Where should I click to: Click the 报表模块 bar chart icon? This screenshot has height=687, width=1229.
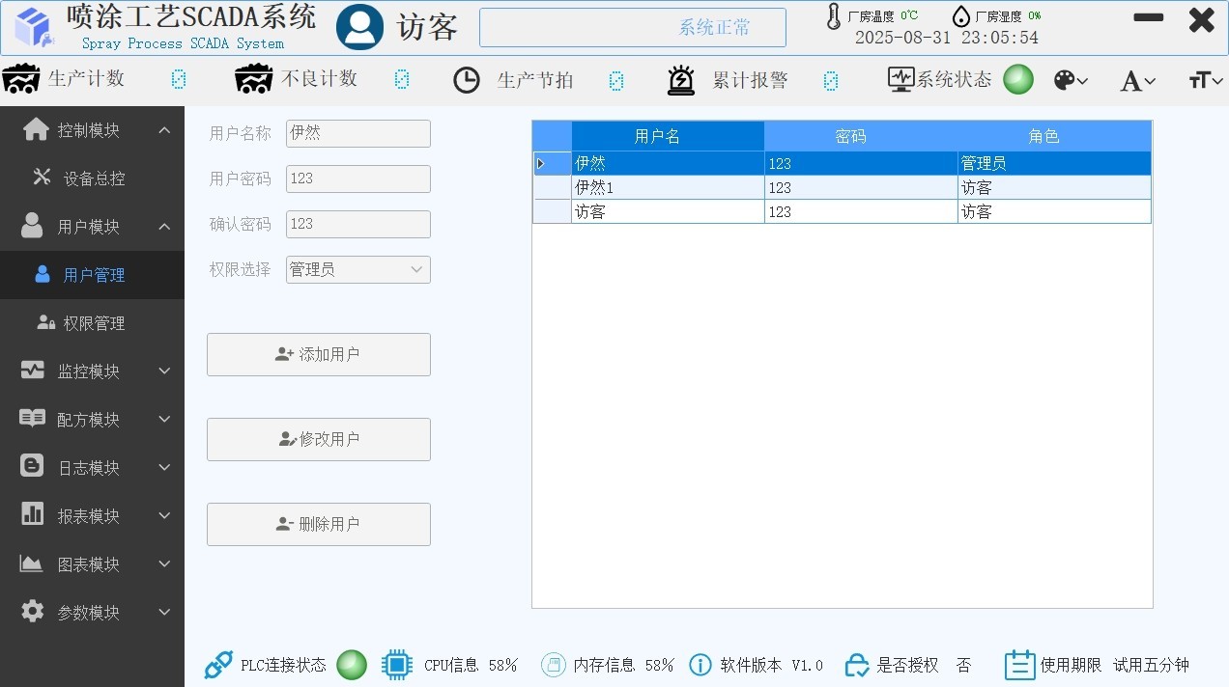pyautogui.click(x=33, y=513)
